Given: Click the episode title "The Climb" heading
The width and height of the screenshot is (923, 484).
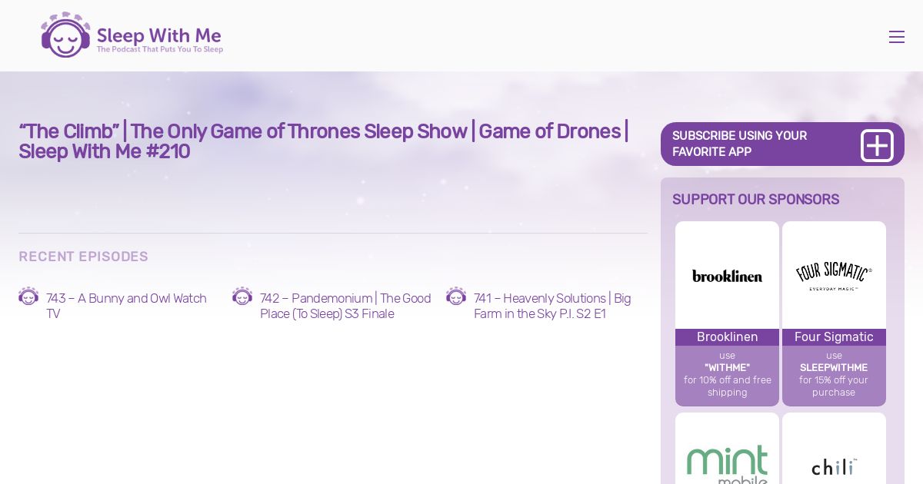Looking at the screenshot, I should coord(324,141).
